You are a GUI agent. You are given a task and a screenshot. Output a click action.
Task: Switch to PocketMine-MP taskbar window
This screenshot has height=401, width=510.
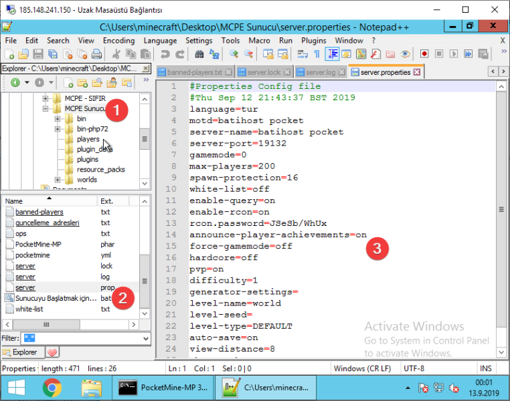[x=163, y=388]
